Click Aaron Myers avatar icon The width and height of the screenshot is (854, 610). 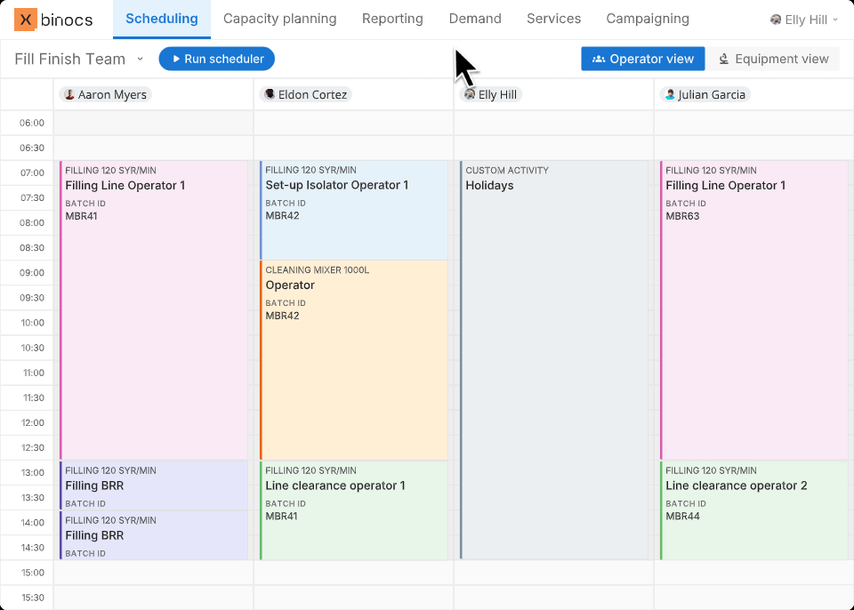pyautogui.click(x=69, y=94)
